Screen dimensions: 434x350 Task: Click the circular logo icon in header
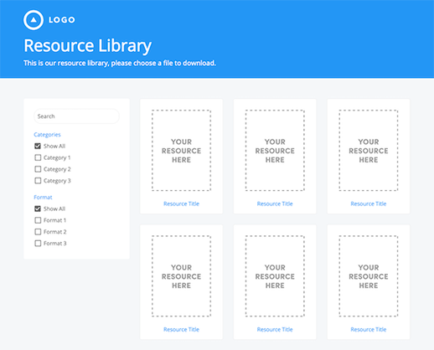(34, 20)
